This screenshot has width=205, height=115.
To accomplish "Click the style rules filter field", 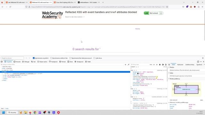I will [140, 65].
